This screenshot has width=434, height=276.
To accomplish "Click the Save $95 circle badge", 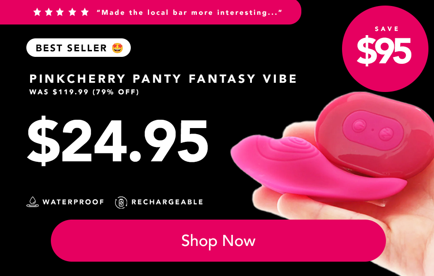I will (385, 49).
